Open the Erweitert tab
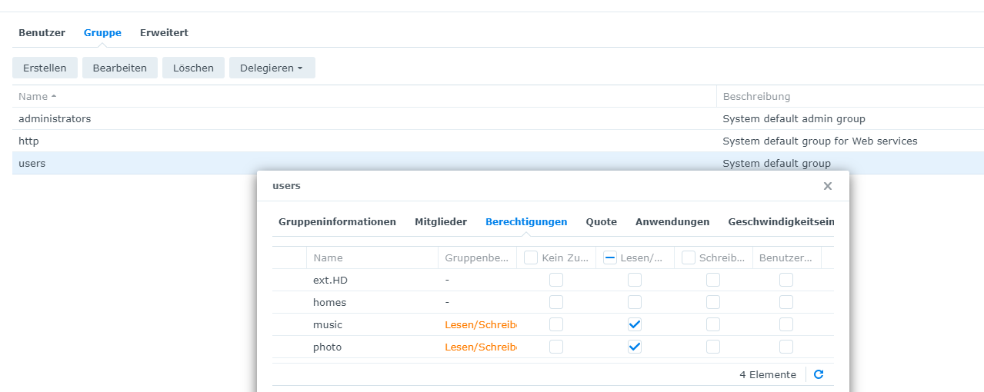Viewport: 984px width, 392px height. [164, 33]
